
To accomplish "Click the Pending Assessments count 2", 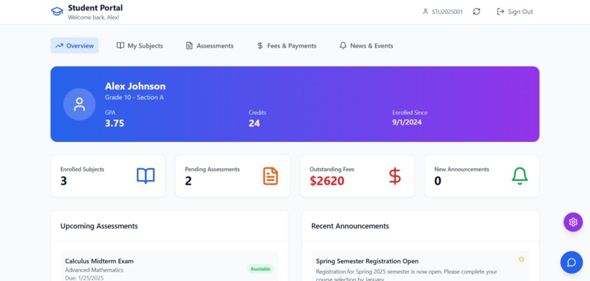I will 188,181.
